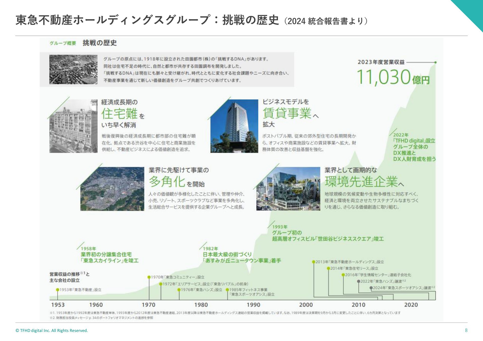The width and height of the screenshot is (483, 341).
Task: Click the TFHD digital copyright notice
Action: tap(52, 330)
